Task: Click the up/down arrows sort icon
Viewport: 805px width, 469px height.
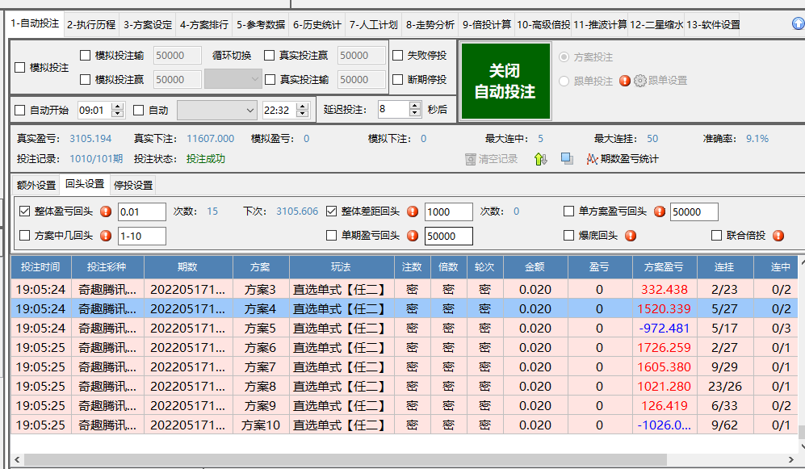Action: coord(541,159)
